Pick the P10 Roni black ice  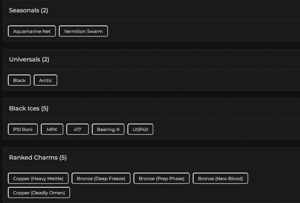23,129
